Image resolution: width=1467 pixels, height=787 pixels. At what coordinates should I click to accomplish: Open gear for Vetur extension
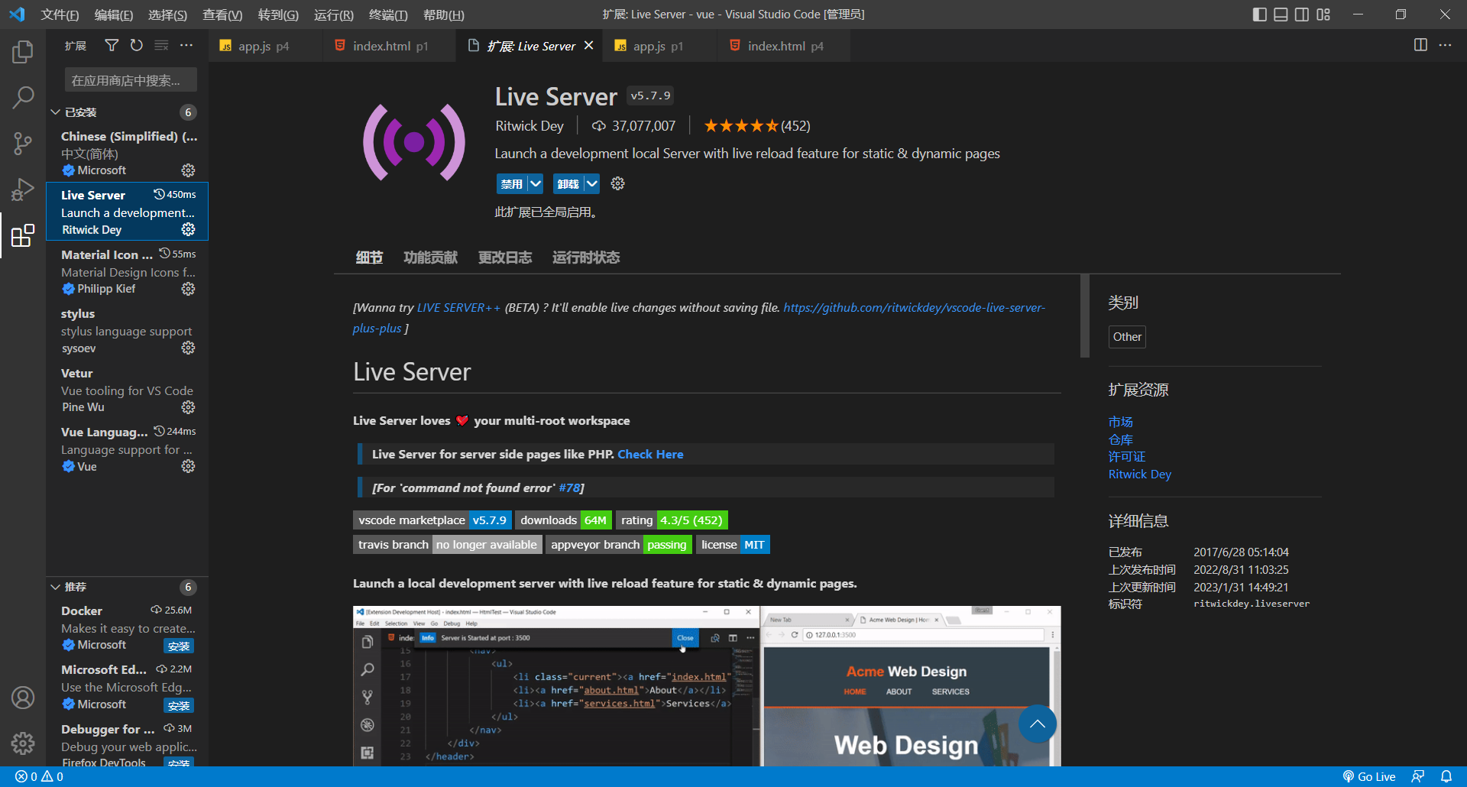pyautogui.click(x=188, y=407)
